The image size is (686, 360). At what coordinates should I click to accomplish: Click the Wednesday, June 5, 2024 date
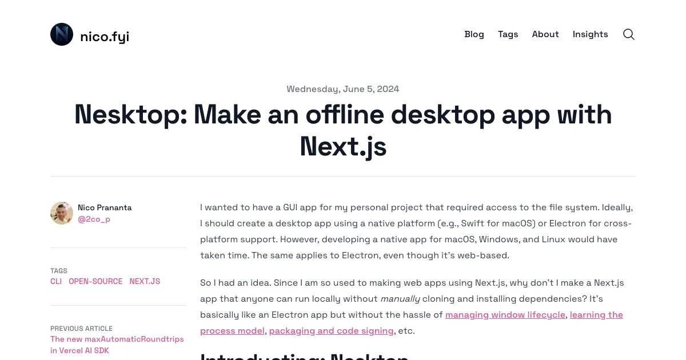pyautogui.click(x=342, y=89)
